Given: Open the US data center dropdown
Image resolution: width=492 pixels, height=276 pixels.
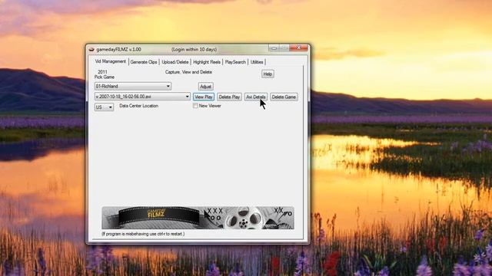Looking at the screenshot, I should (104, 107).
